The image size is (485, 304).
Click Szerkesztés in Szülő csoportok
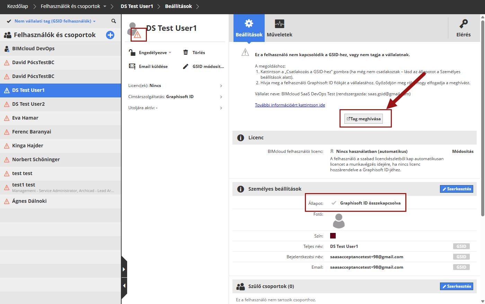[x=457, y=286]
